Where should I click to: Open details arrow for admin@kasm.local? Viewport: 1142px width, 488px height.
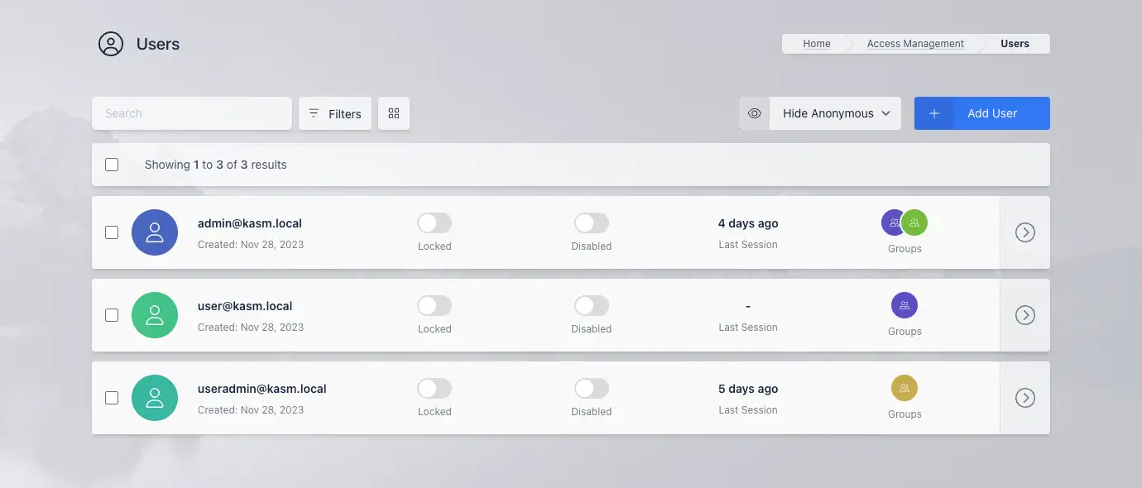click(x=1024, y=232)
